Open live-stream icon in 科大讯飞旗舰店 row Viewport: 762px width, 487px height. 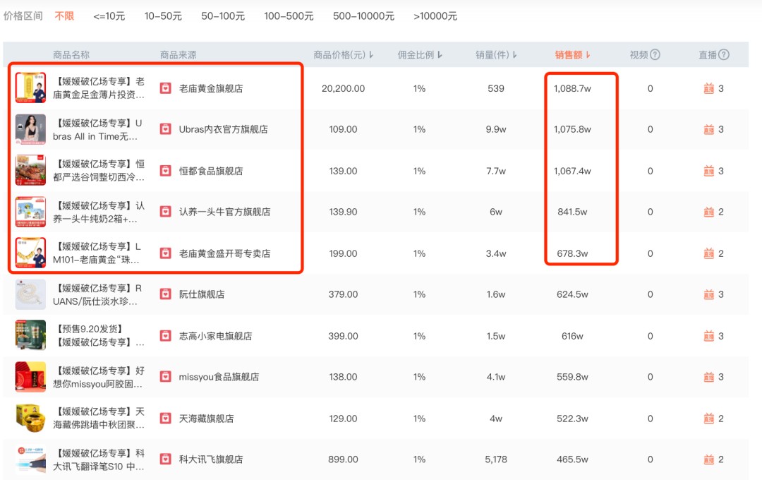709,459
